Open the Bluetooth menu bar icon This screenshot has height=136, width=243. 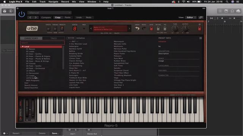[178, 2]
